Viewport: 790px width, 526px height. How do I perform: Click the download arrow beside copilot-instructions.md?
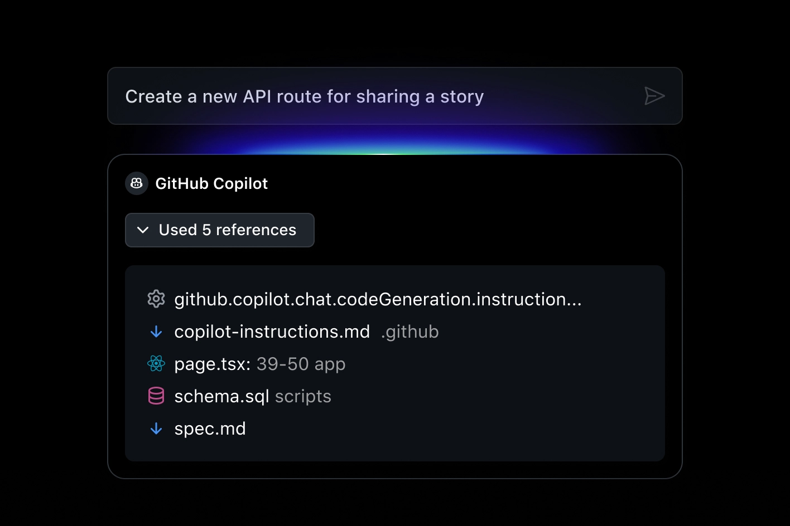[156, 331]
